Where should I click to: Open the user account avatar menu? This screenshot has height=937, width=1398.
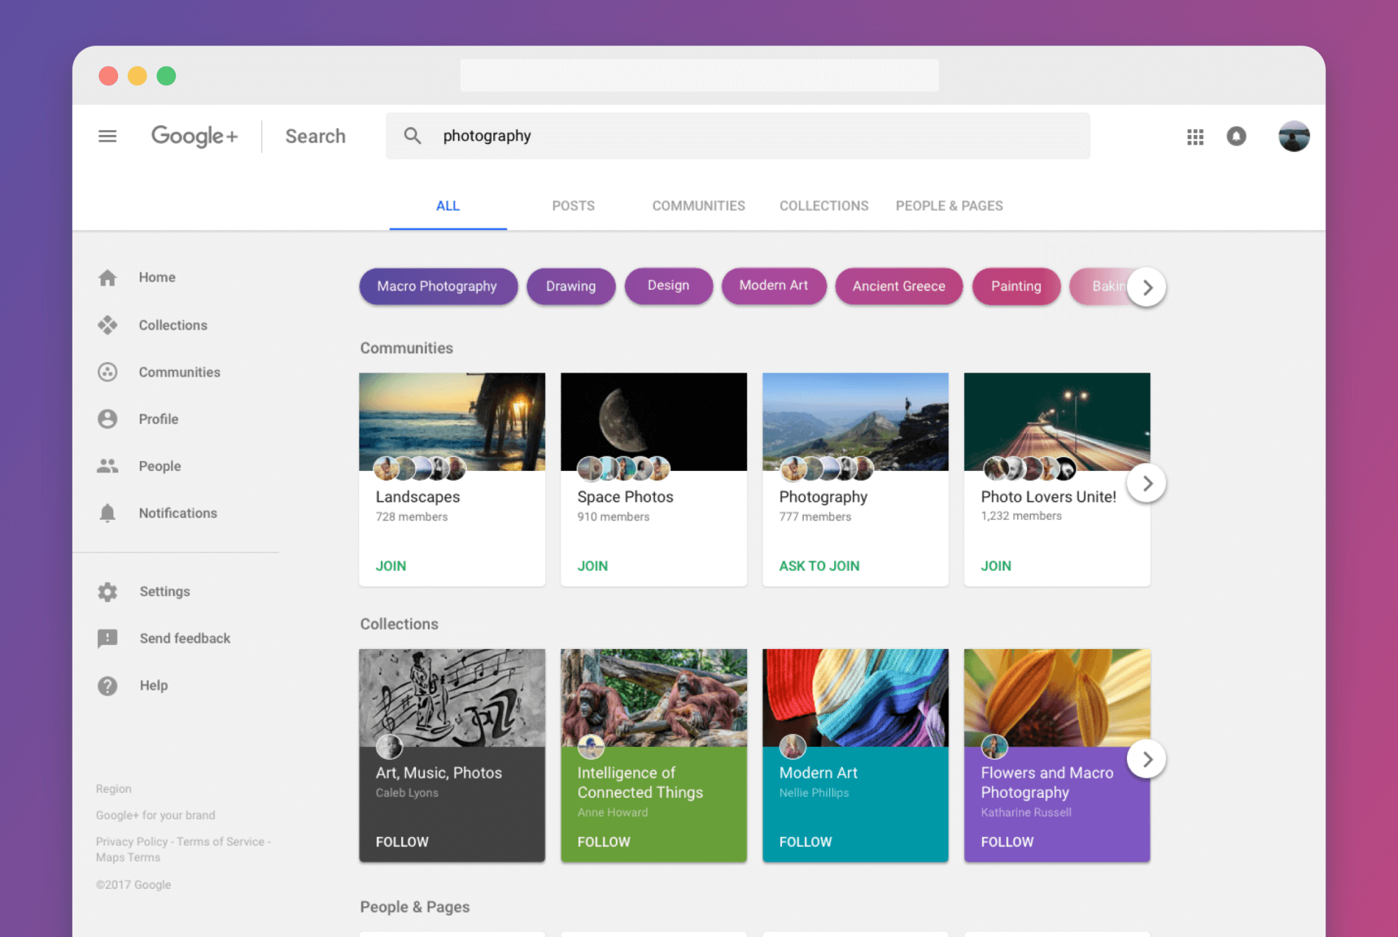click(x=1293, y=136)
